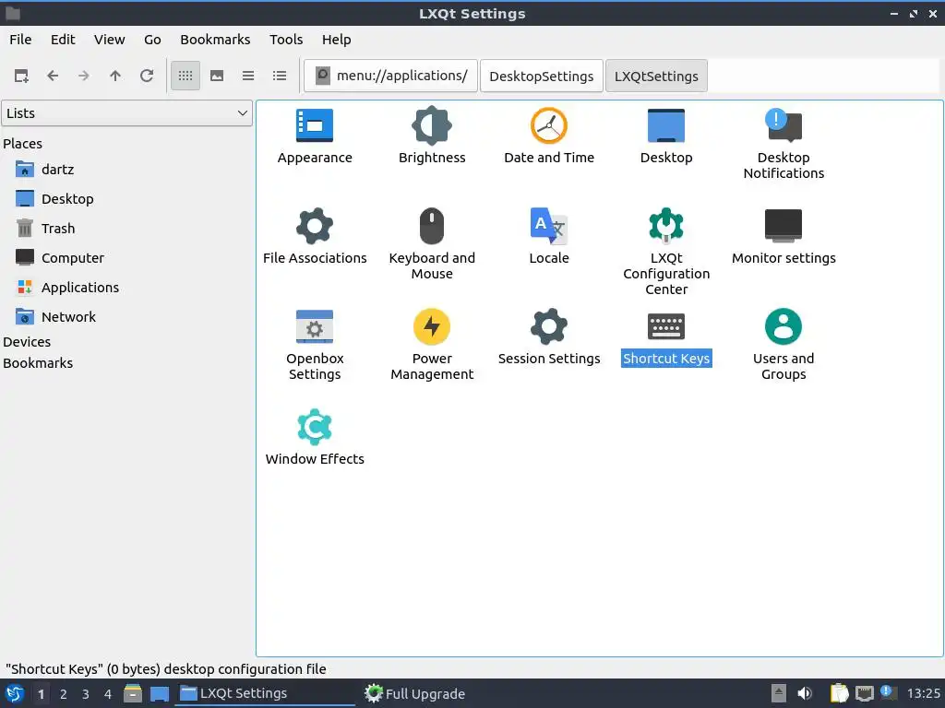Switch to virtual desktop 1
The width and height of the screenshot is (945, 708).
(x=41, y=694)
